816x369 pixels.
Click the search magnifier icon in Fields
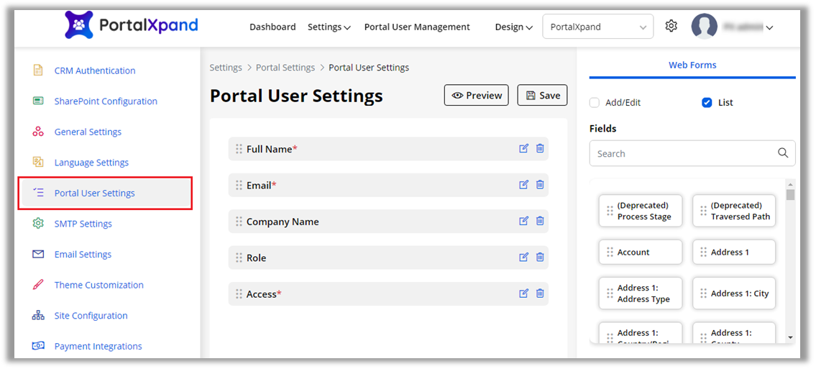[x=783, y=153]
